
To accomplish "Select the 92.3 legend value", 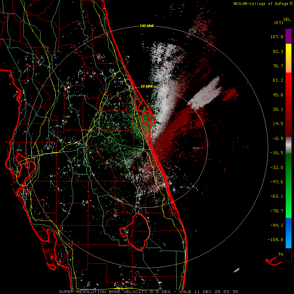I will pyautogui.click(x=278, y=51).
